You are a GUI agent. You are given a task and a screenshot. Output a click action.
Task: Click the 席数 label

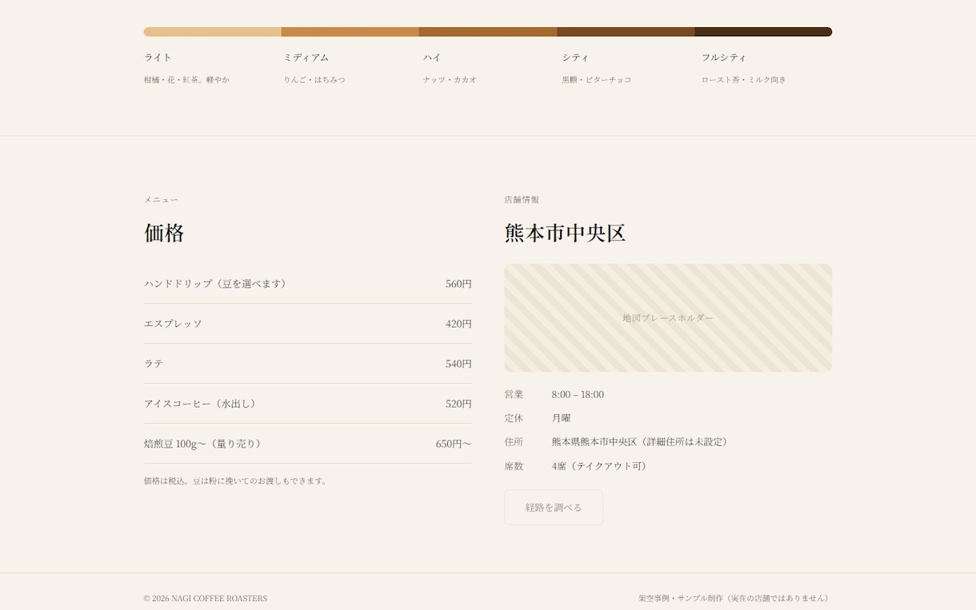point(514,466)
